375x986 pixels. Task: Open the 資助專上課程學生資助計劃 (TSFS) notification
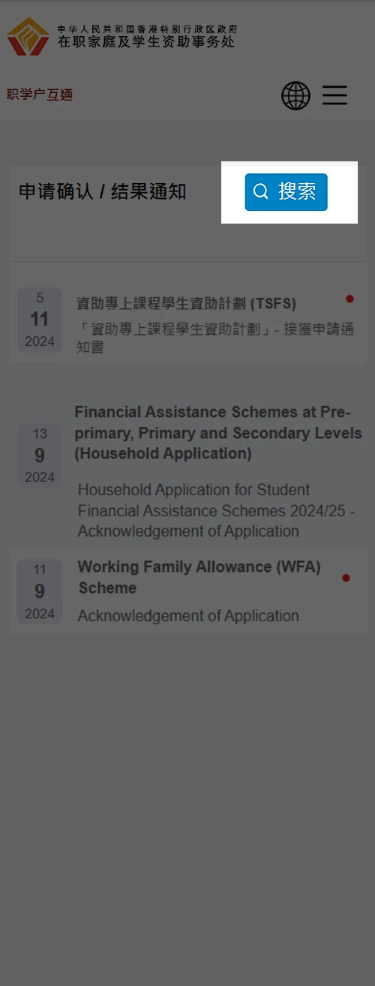tap(186, 303)
